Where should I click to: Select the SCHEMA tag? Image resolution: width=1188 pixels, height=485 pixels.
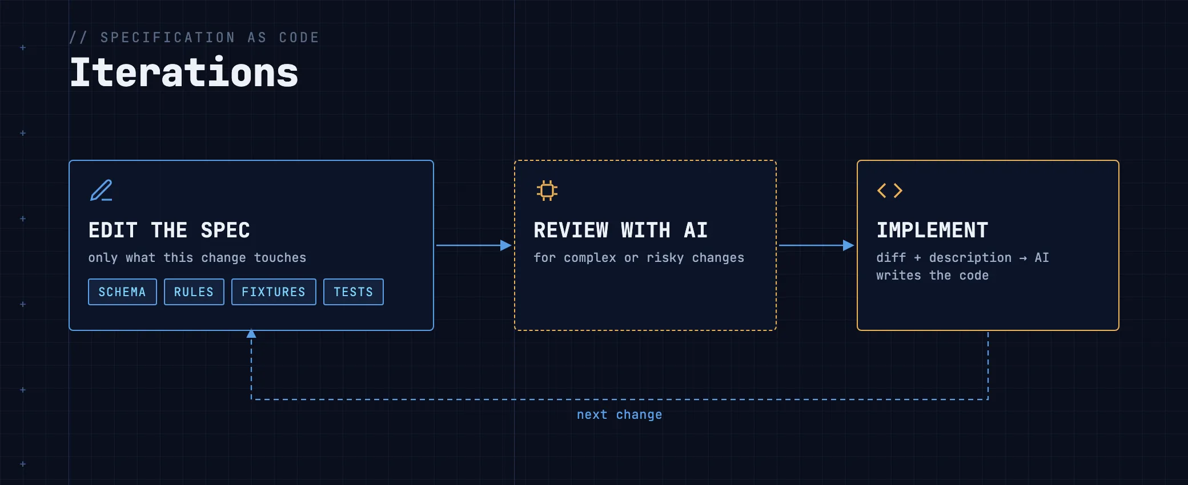(122, 292)
